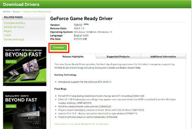This screenshot has height=129, width=192.
Task: Click the GeForce Game Ready Driver heading
Action: 81,18
